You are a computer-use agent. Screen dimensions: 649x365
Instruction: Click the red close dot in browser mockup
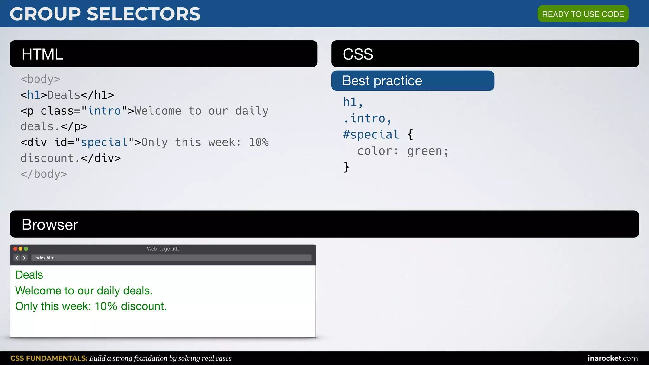pos(15,249)
